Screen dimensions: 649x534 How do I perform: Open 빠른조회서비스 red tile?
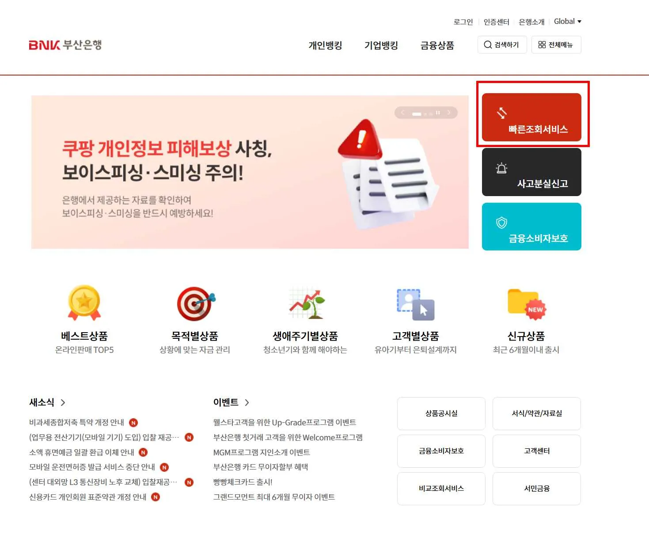pyautogui.click(x=531, y=117)
